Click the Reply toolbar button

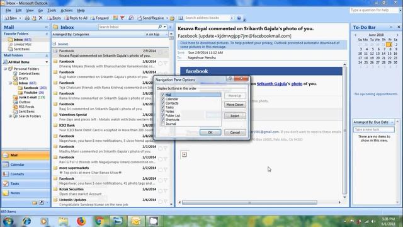54,18
